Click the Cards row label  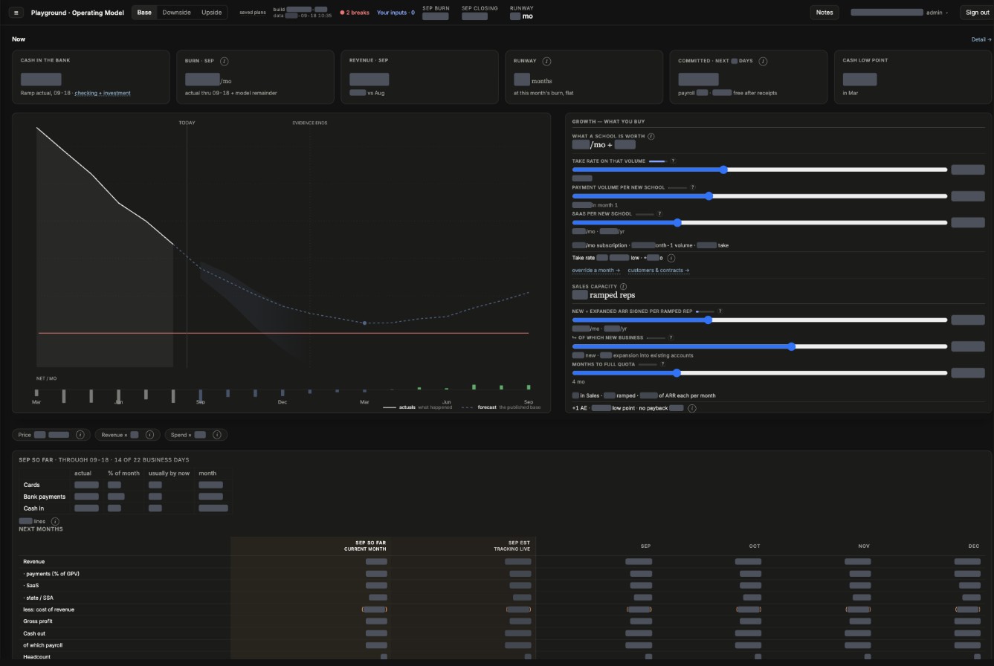[x=32, y=485]
